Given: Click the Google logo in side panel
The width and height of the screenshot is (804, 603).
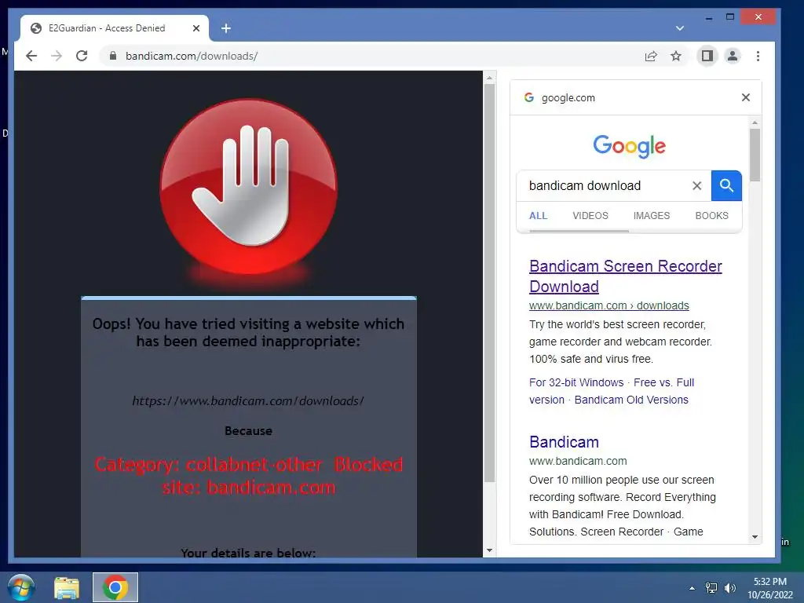Looking at the screenshot, I should (629, 146).
